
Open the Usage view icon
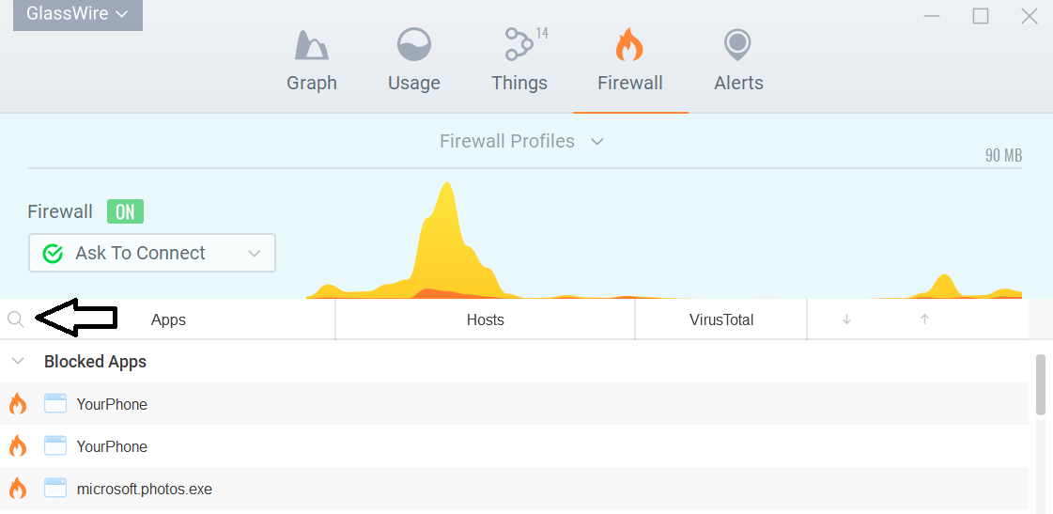pos(413,45)
